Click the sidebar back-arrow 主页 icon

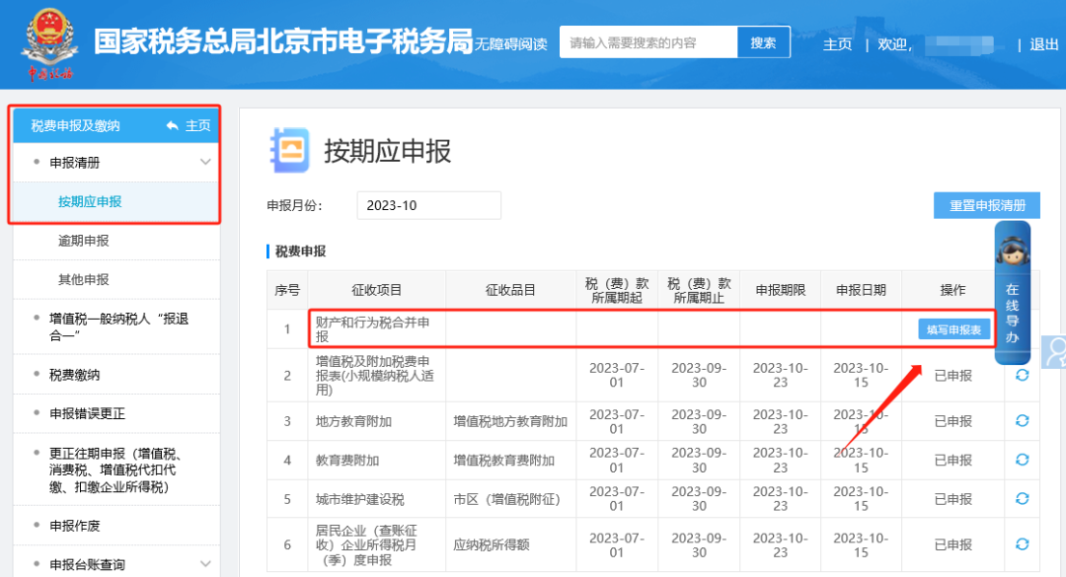[x=173, y=125]
